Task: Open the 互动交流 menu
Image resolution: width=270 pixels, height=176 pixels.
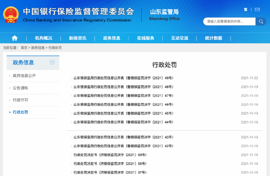Action: (x=179, y=38)
